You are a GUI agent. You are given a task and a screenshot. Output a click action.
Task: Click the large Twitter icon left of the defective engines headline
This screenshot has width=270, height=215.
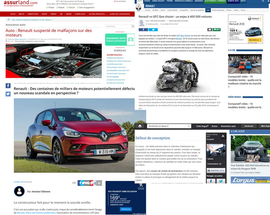pos(8,94)
